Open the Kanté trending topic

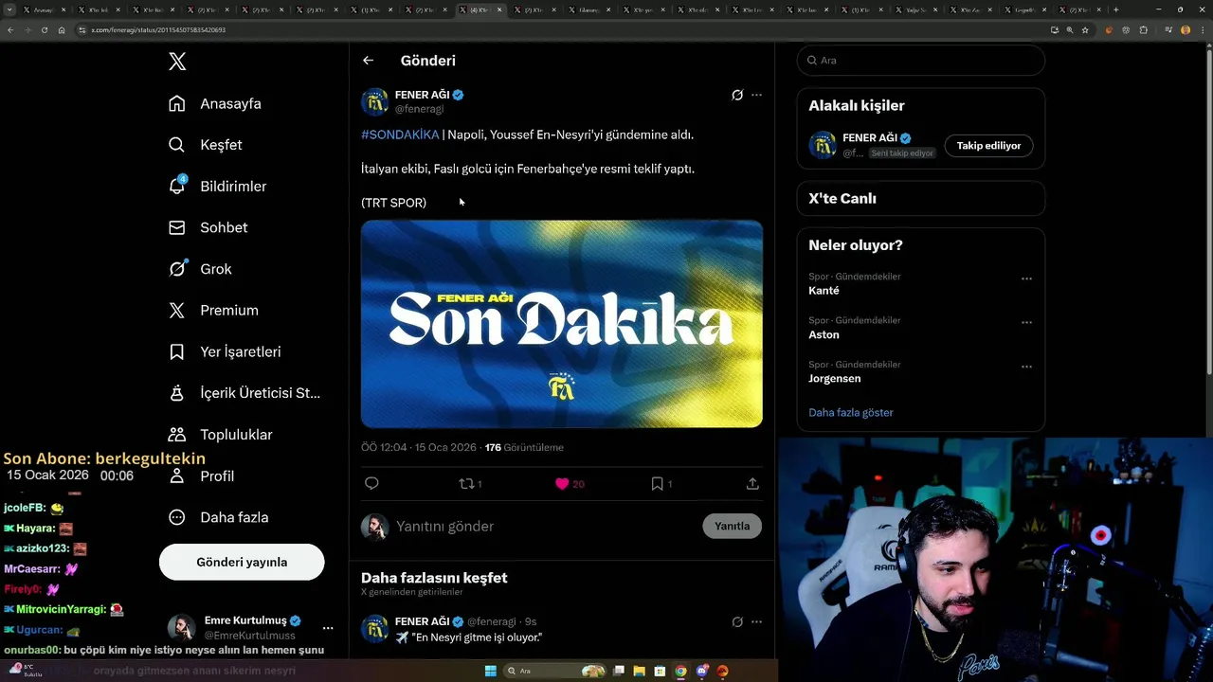[824, 291]
